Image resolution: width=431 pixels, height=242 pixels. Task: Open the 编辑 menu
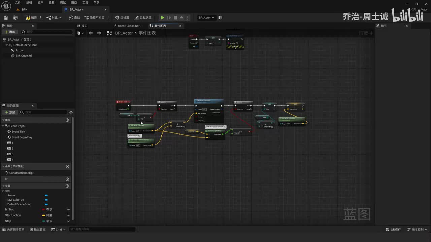[x=29, y=3]
